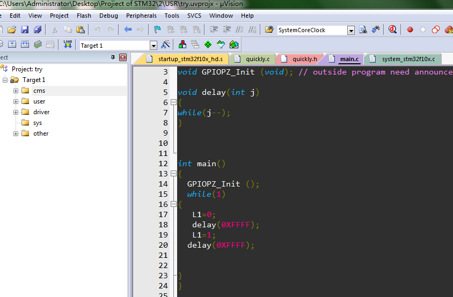The image size is (453, 297).
Task: Open the file extensions and books manager
Action: [x=182, y=44]
